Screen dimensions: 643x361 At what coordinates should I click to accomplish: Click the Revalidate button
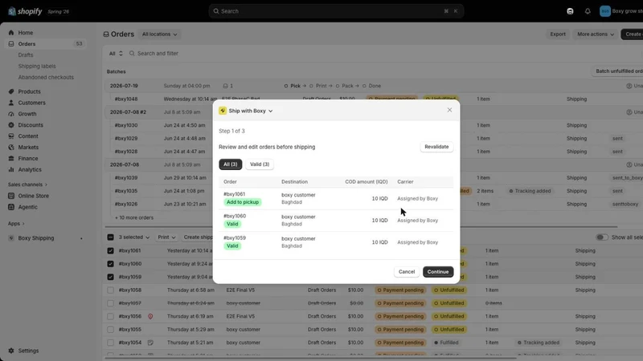point(436,147)
